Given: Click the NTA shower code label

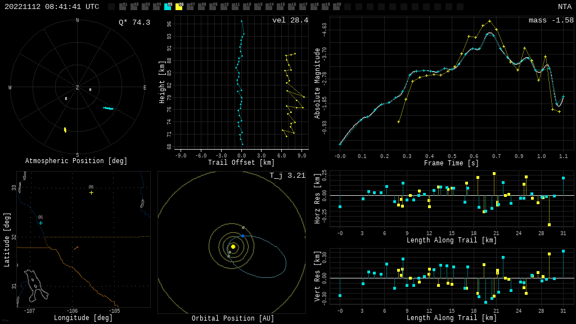Looking at the screenshot, I should tap(564, 7).
